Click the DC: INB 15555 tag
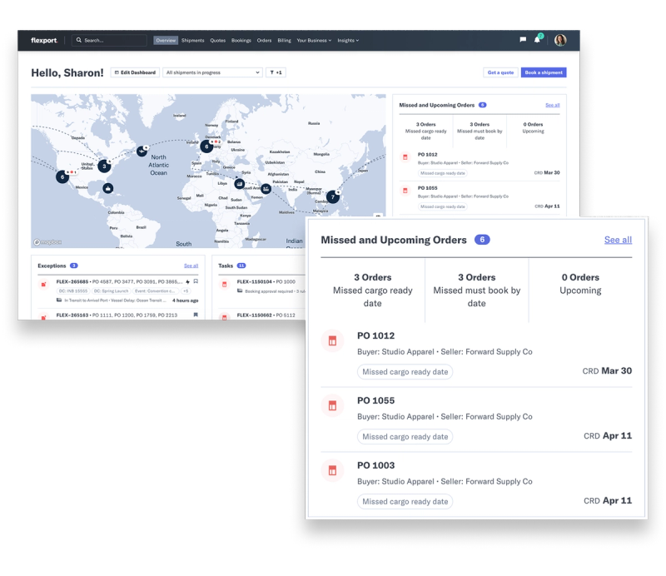 click(x=73, y=291)
